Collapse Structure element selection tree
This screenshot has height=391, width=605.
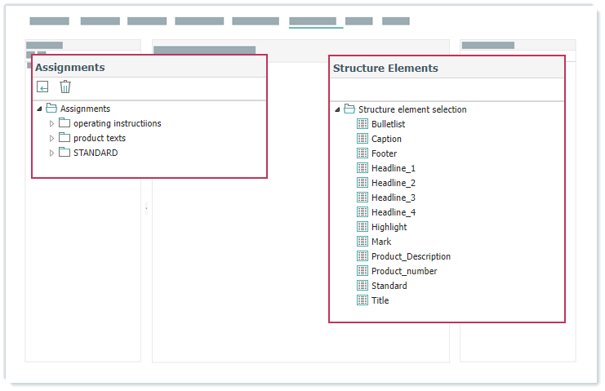tap(337, 110)
